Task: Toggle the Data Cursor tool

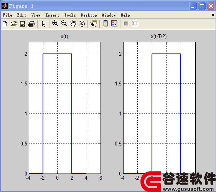Action: pyautogui.click(x=94, y=23)
